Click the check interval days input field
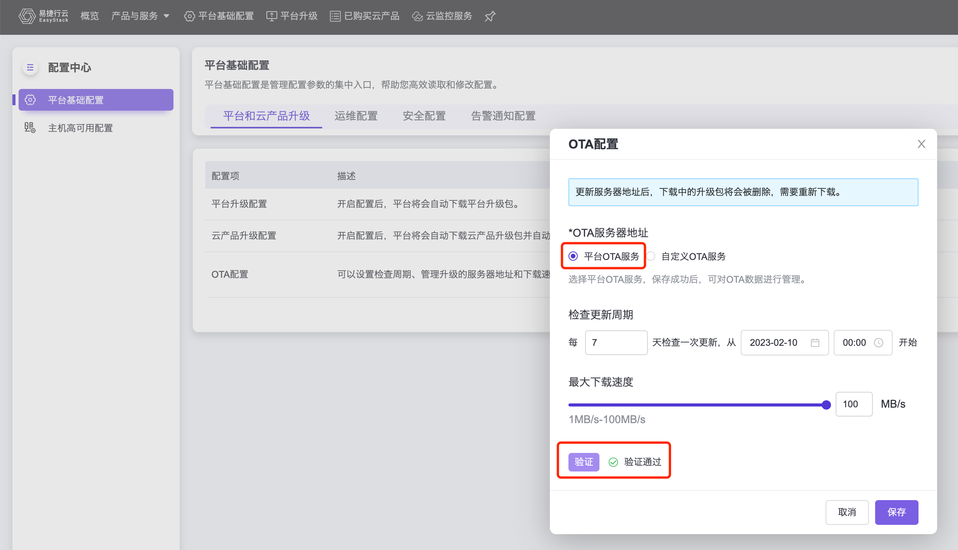 616,343
